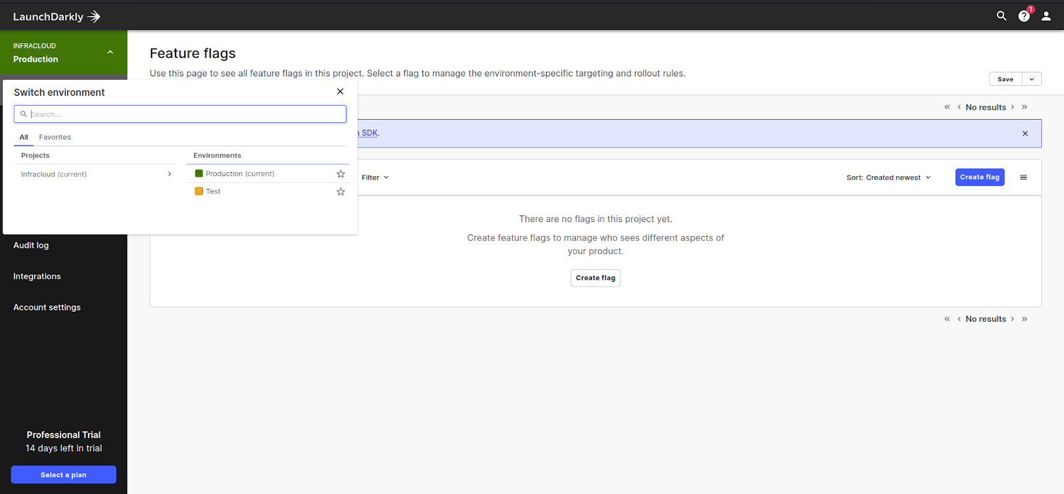
Task: Click the Select a plan button
Action: pos(63,475)
